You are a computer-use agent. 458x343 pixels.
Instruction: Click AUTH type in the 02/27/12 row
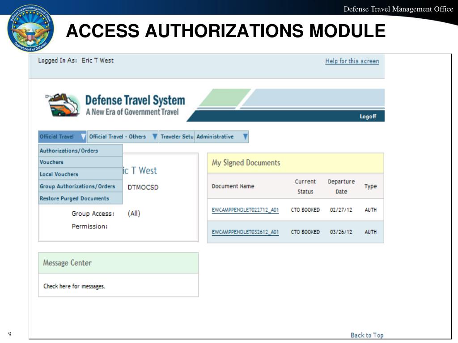point(370,210)
